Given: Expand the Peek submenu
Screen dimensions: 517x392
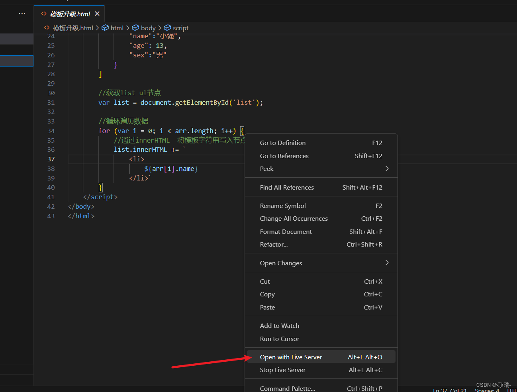Looking at the screenshot, I should point(321,169).
